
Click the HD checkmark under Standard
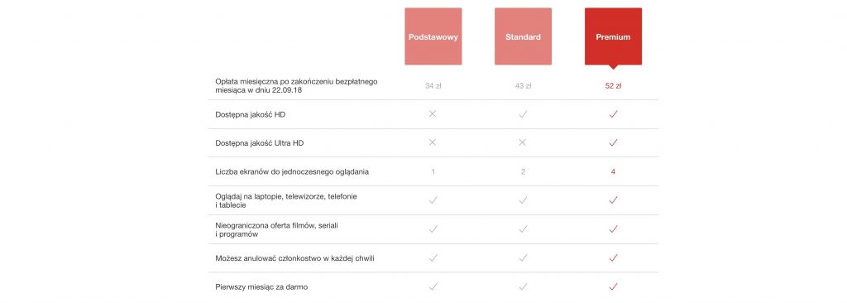click(523, 114)
